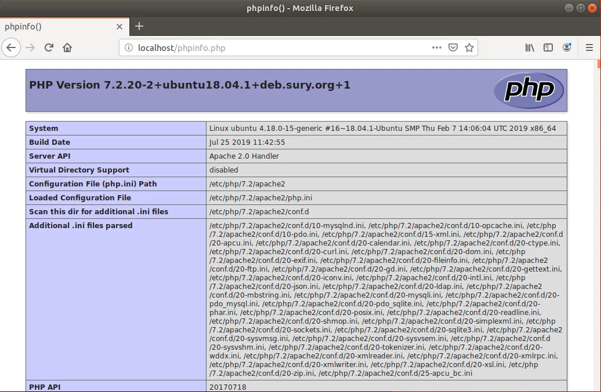The height and width of the screenshot is (392, 601).
Task: Toggle the sidebars icon
Action: coord(548,48)
